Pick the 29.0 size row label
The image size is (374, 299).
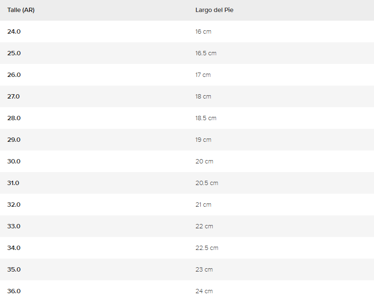(x=14, y=140)
